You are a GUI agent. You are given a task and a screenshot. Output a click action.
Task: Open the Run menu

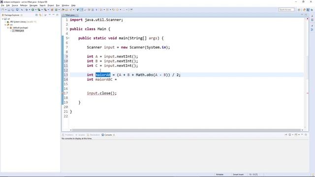coord(58,5)
